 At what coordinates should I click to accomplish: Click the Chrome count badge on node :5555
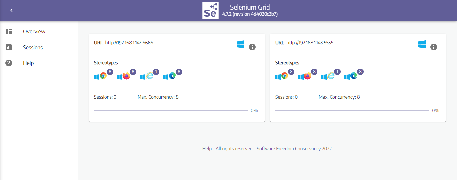click(291, 71)
